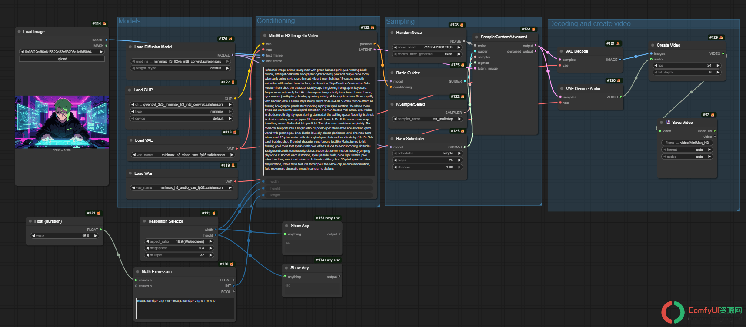Collapse the MiniMax H3 Image to Video node dot
Screen dimensions: 746x327
(265, 36)
